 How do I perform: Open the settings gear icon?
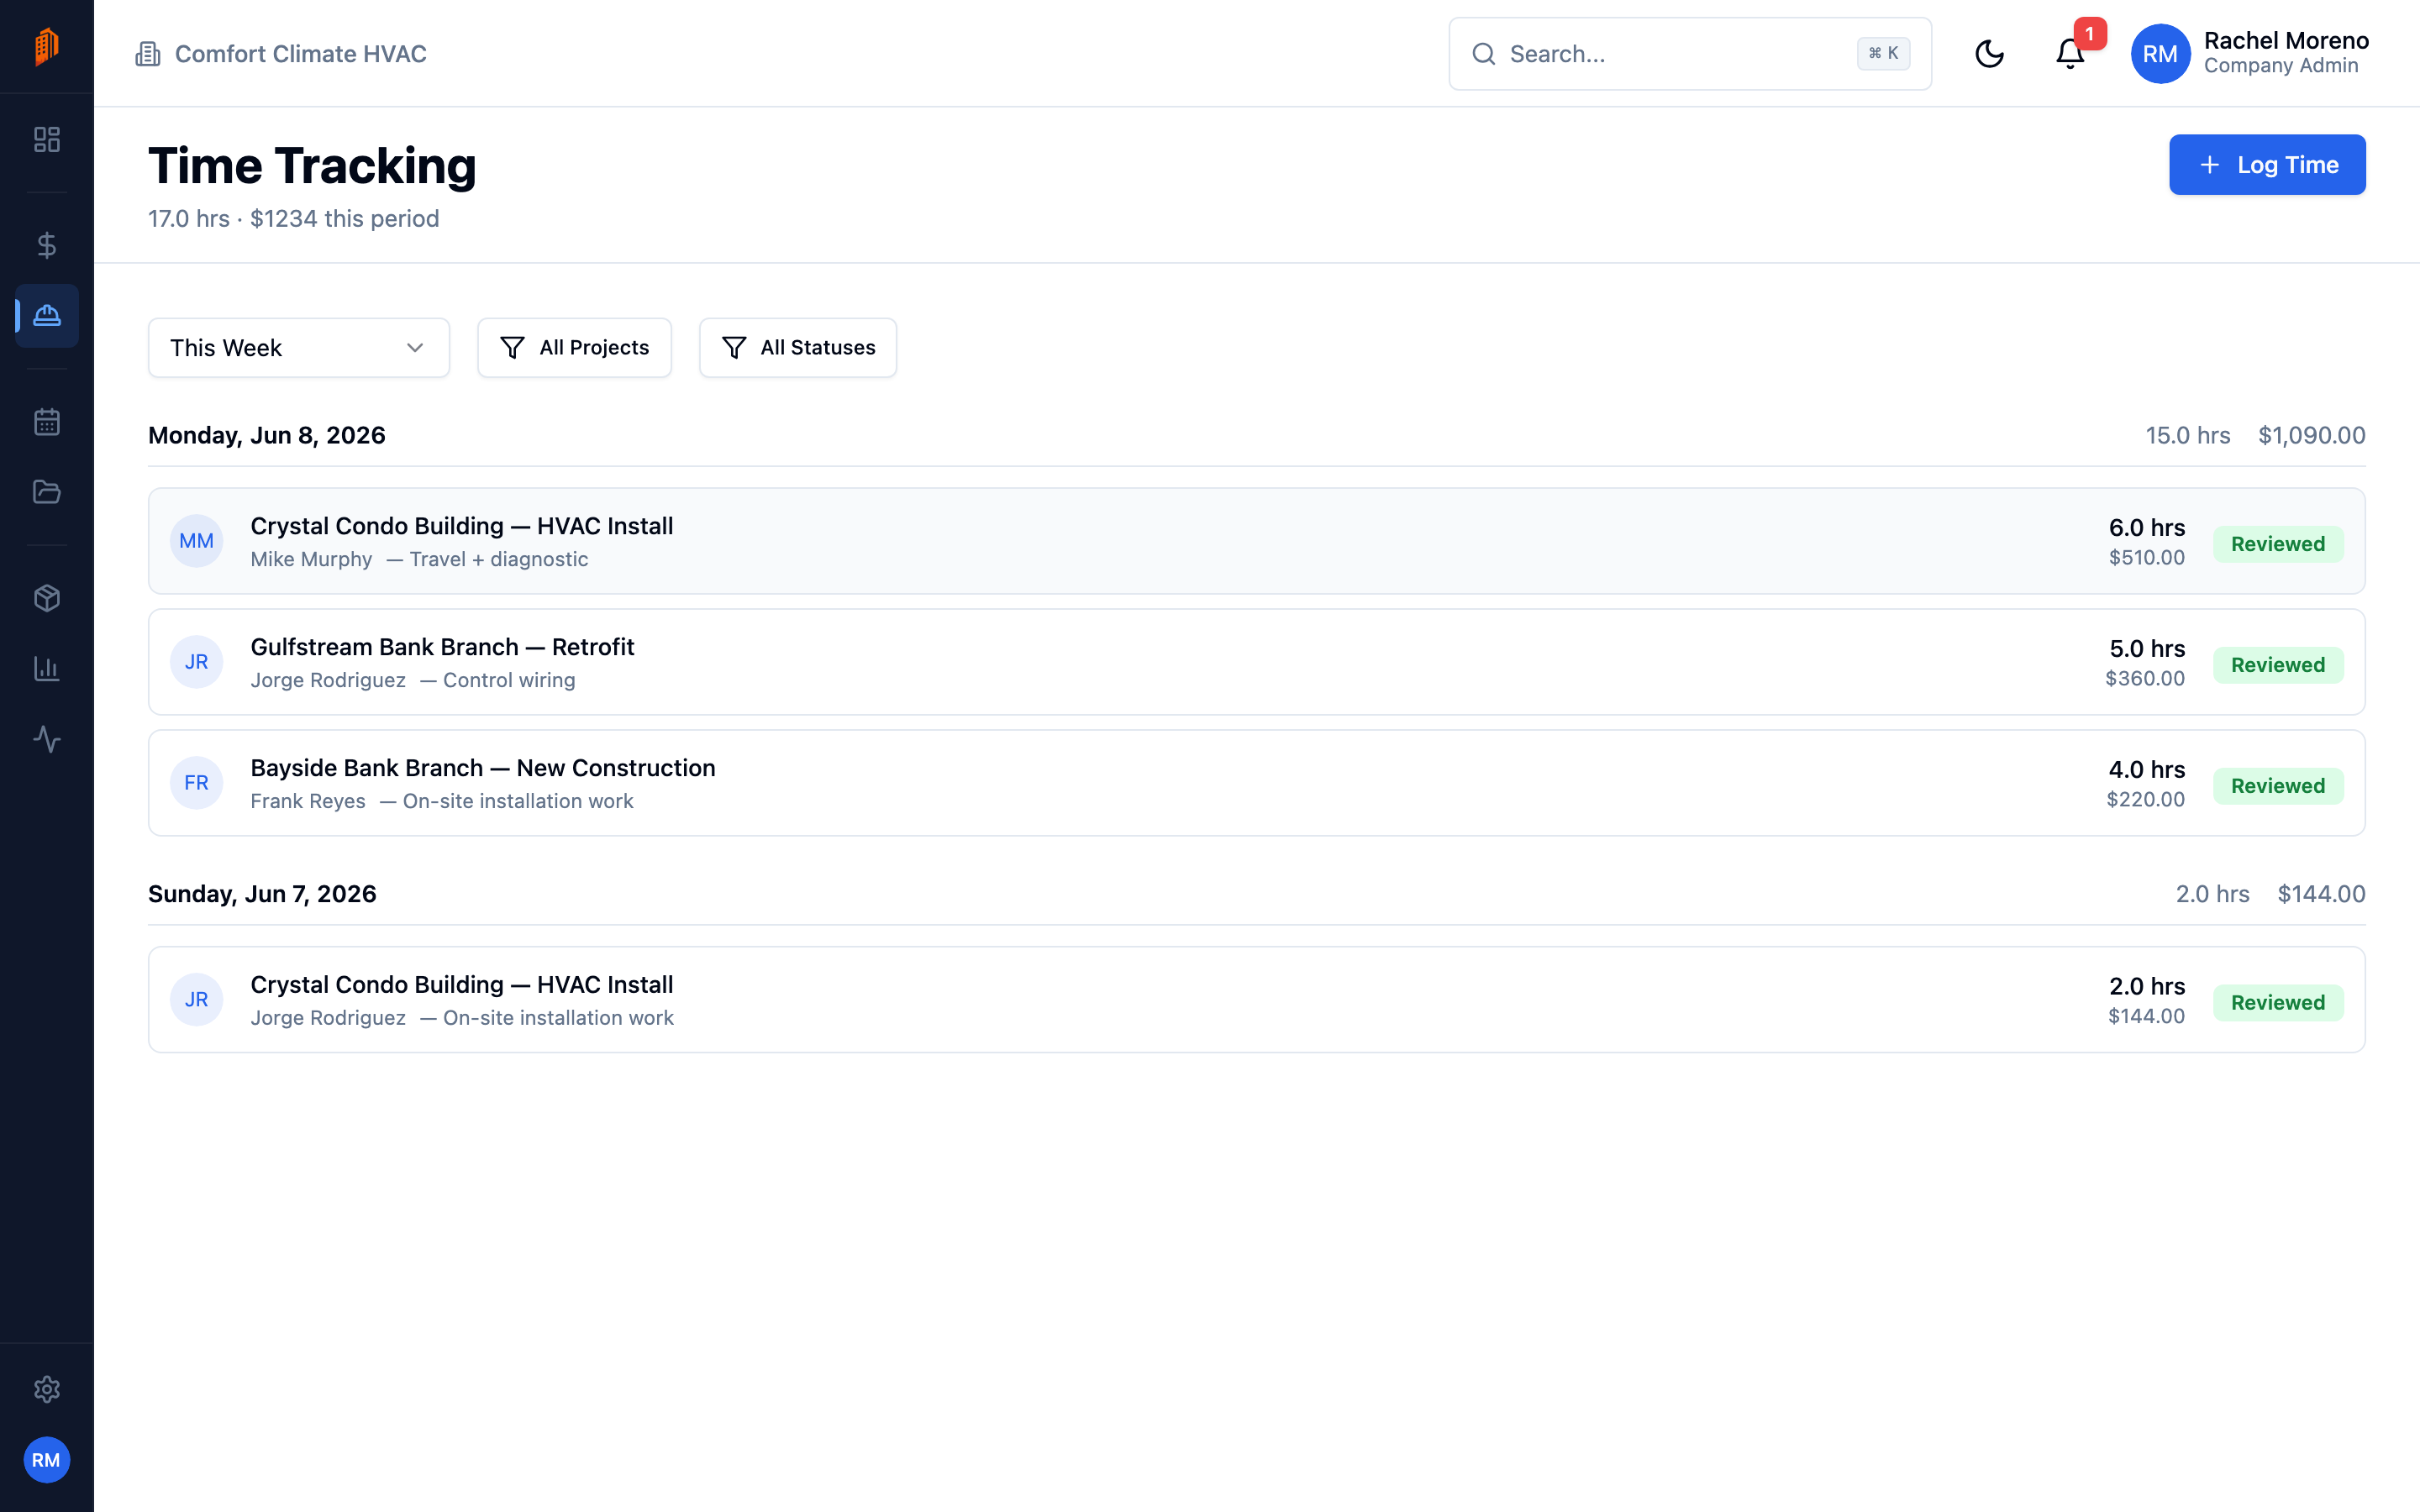click(x=47, y=1389)
